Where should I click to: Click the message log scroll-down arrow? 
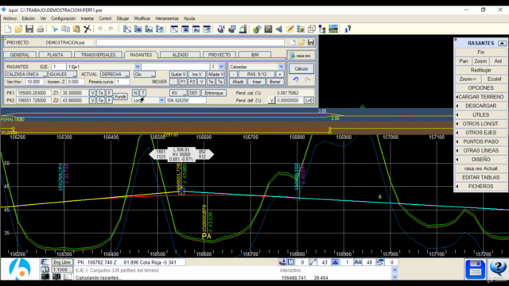click(x=394, y=277)
